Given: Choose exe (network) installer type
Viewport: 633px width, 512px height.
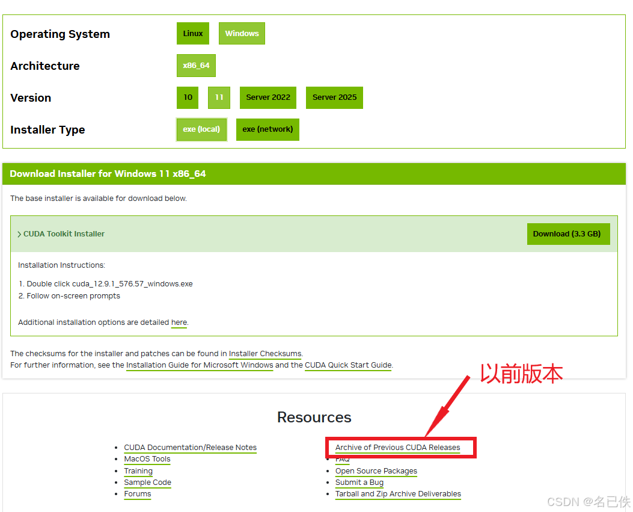Looking at the screenshot, I should pos(268,129).
